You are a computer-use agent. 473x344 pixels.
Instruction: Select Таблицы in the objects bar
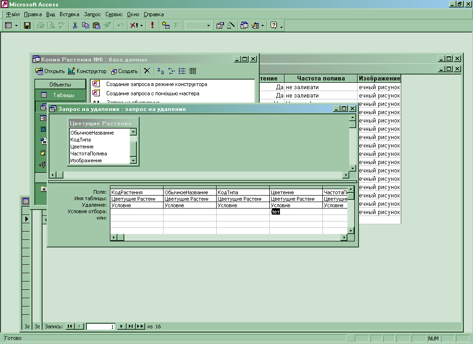[61, 95]
